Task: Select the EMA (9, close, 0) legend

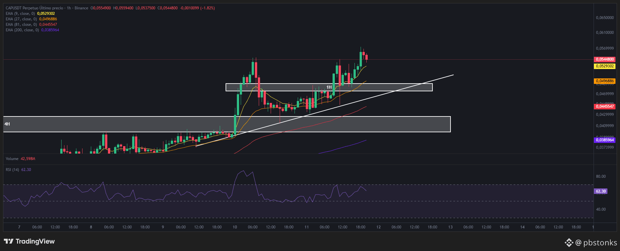Action: (x=30, y=14)
